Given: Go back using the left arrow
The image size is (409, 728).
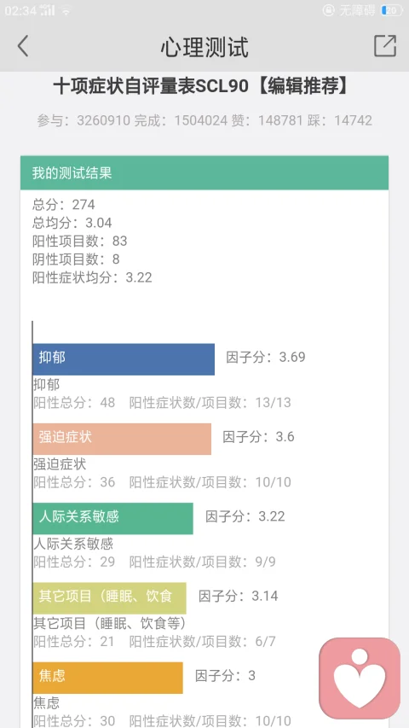Looking at the screenshot, I should coord(23,46).
